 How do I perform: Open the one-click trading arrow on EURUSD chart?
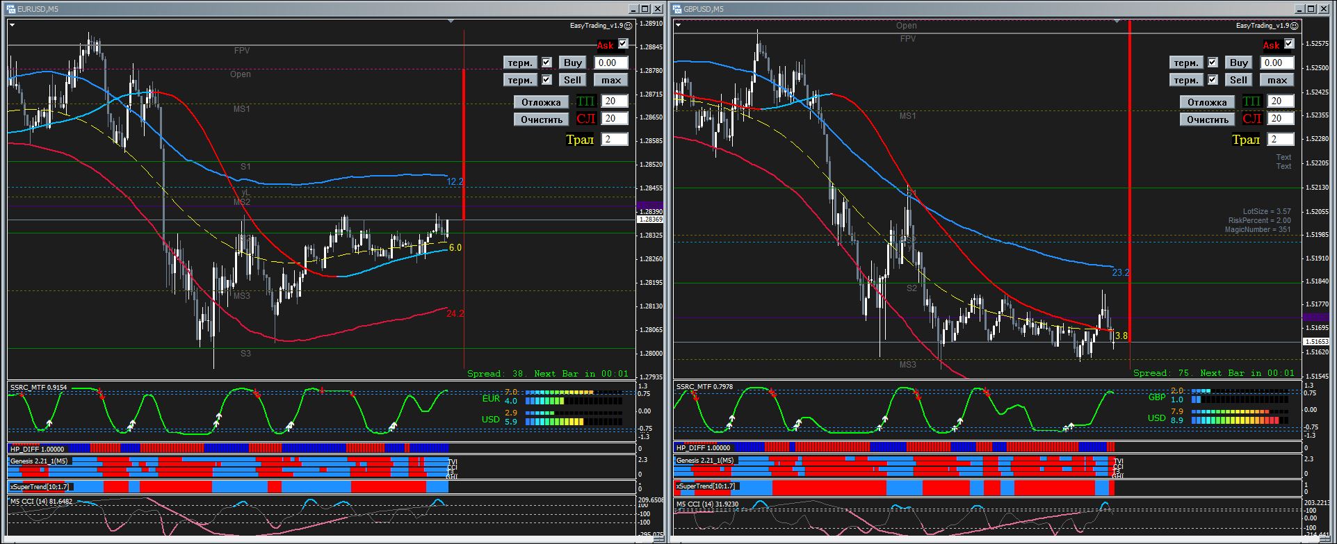[x=12, y=25]
